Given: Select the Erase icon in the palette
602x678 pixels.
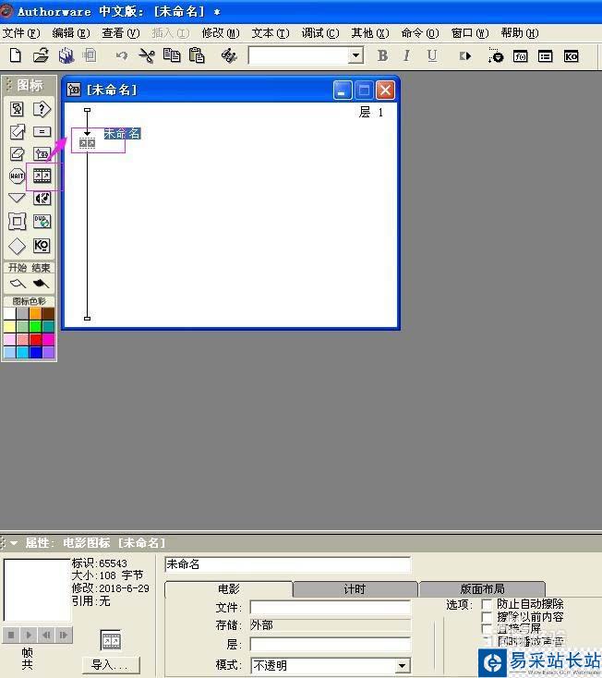Looking at the screenshot, I should [17, 154].
